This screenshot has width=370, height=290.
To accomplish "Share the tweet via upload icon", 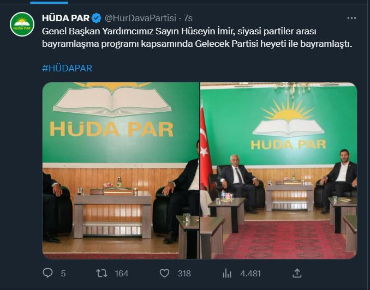I will coord(297,273).
